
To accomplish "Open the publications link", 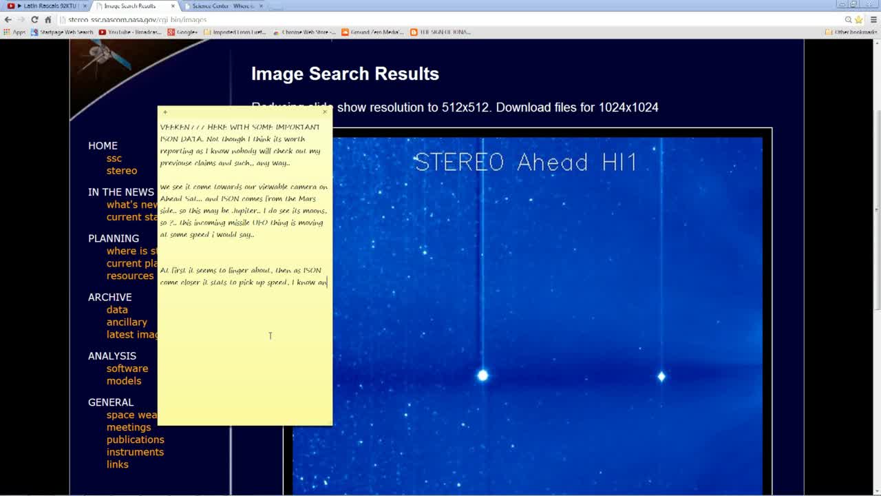I will 136,440.
